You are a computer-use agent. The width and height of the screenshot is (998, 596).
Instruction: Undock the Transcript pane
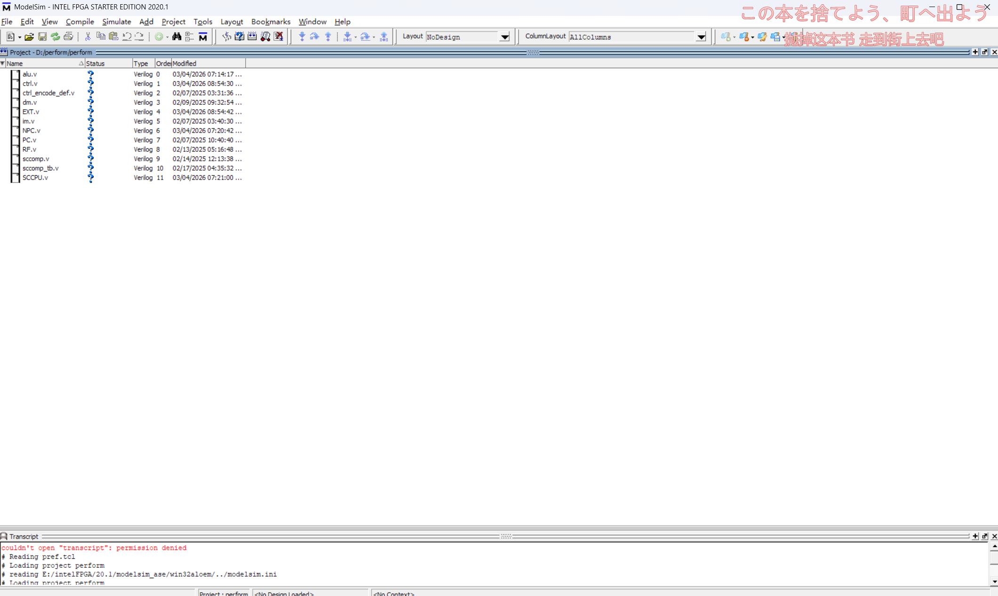point(984,536)
